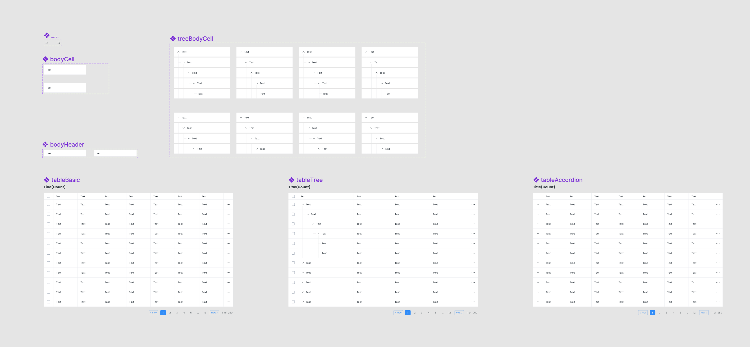Screen dimensions: 750x347
Task: Open the ellipsis menu on tableTree first row
Action: [473, 204]
